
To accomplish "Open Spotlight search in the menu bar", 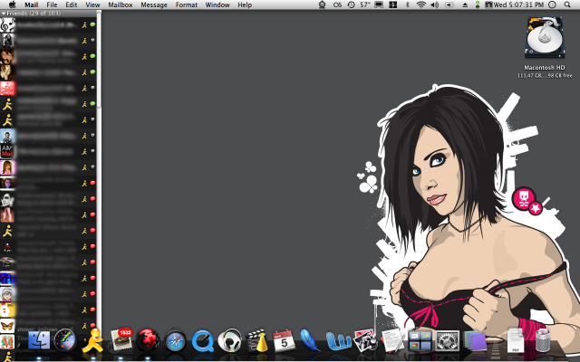I will 567,5.
